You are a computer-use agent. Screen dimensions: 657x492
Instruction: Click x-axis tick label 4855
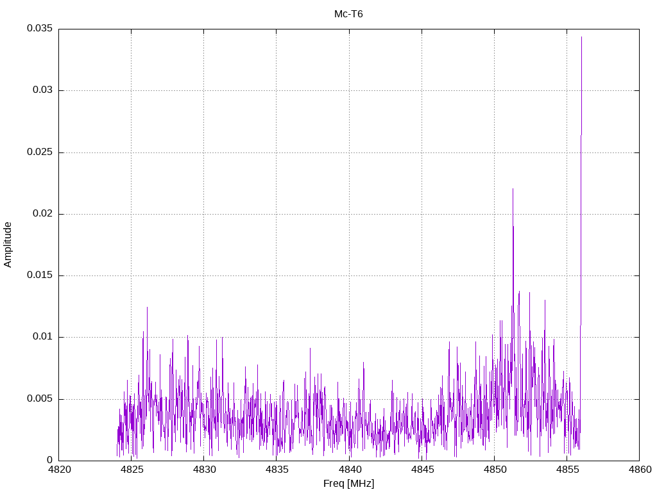(567, 470)
